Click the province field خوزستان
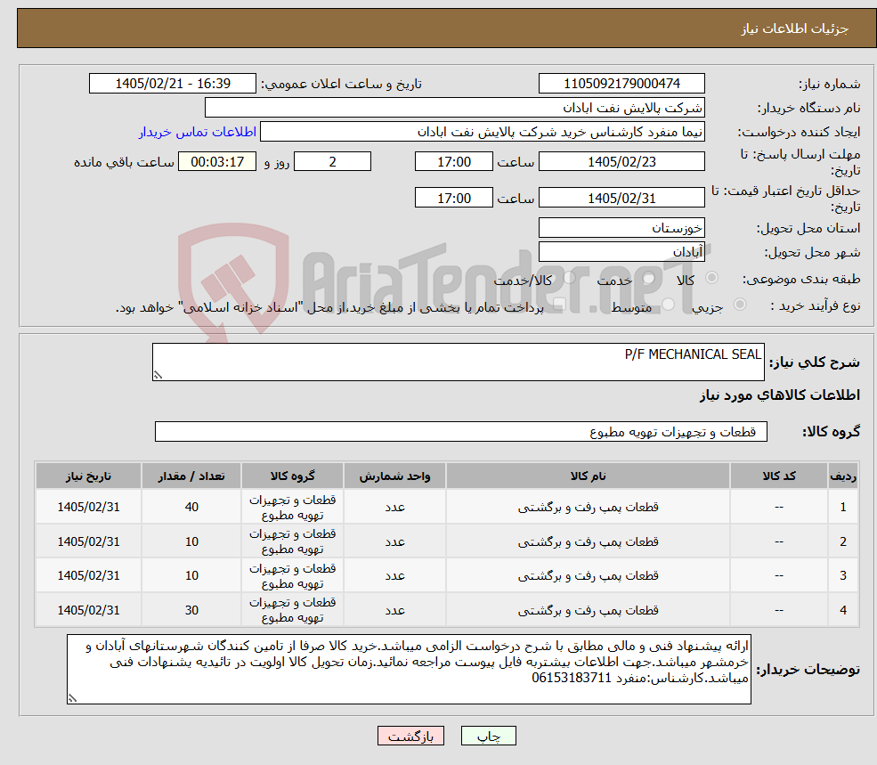877x765 pixels. [x=621, y=228]
